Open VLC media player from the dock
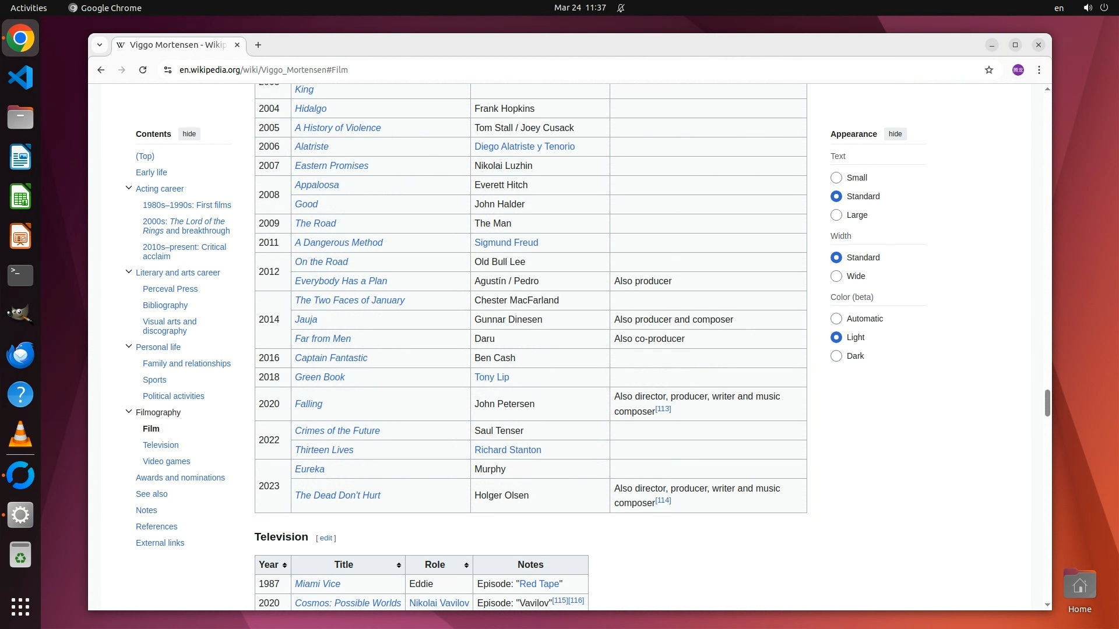Screen dimensions: 1119x629 click(20, 434)
